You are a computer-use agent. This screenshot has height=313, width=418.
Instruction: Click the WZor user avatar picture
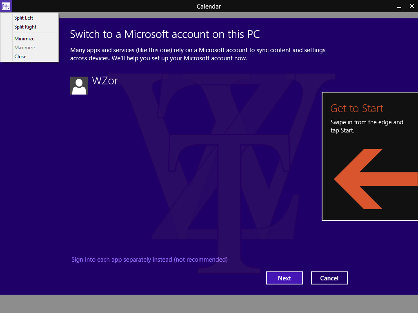tap(79, 86)
